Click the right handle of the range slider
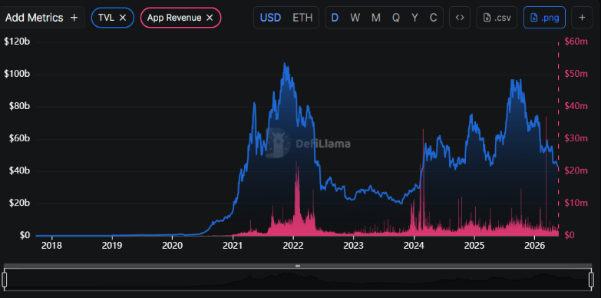This screenshot has height=298, width=601. click(591, 280)
